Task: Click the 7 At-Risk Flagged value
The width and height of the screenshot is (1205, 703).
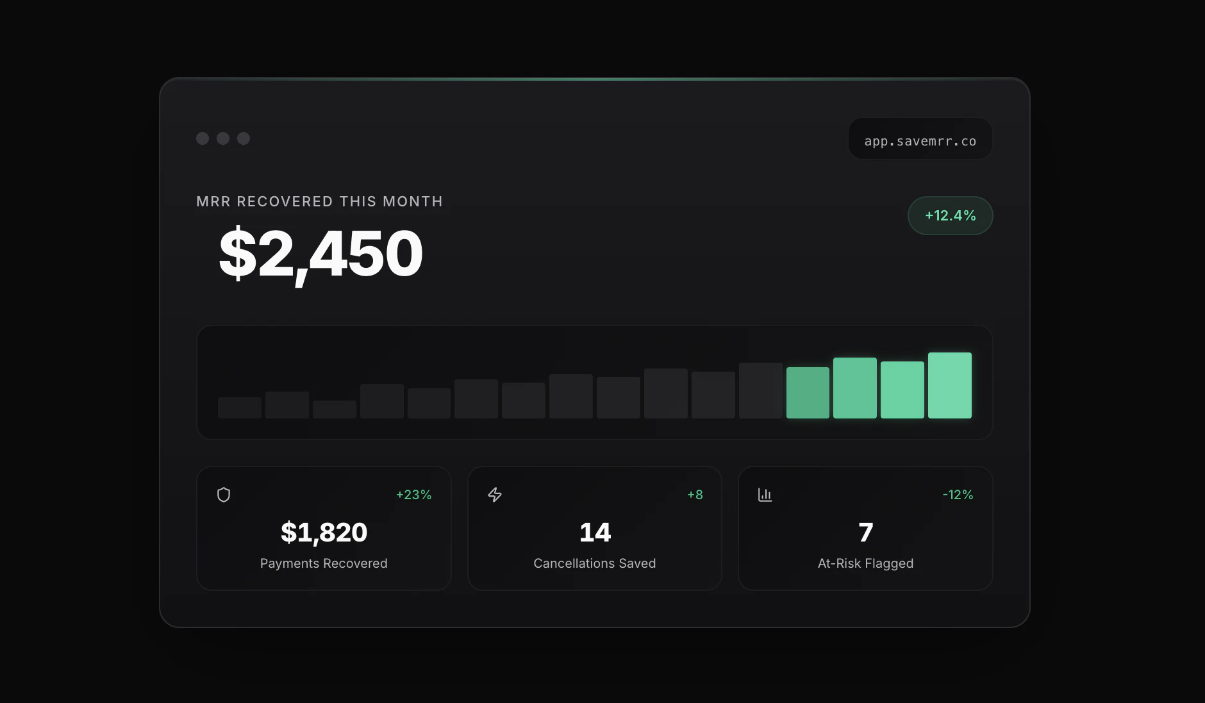Action: [x=865, y=532]
